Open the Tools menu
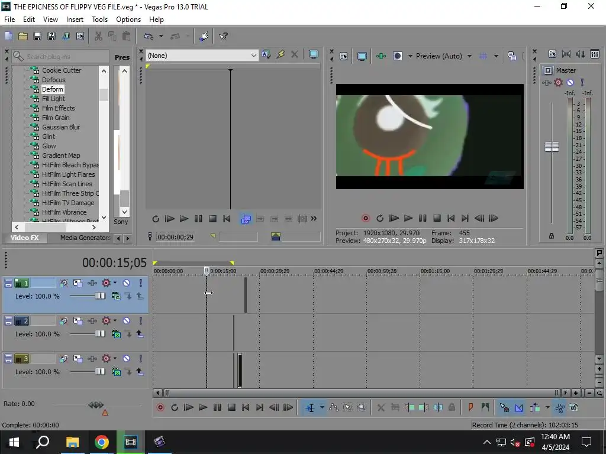Screen dimensions: 606x454 click(99, 20)
